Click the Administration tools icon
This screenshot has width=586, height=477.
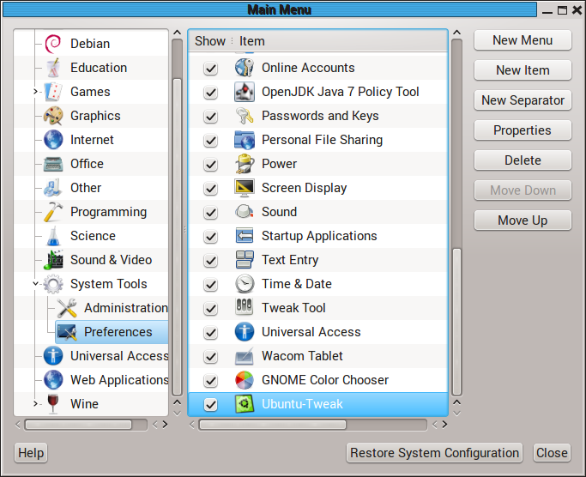67,308
